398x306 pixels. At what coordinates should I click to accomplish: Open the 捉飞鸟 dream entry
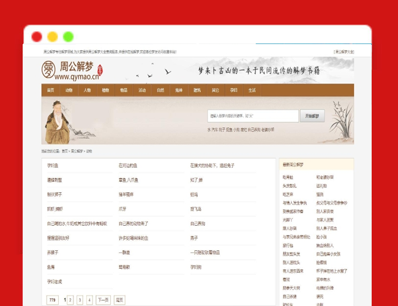196,209
